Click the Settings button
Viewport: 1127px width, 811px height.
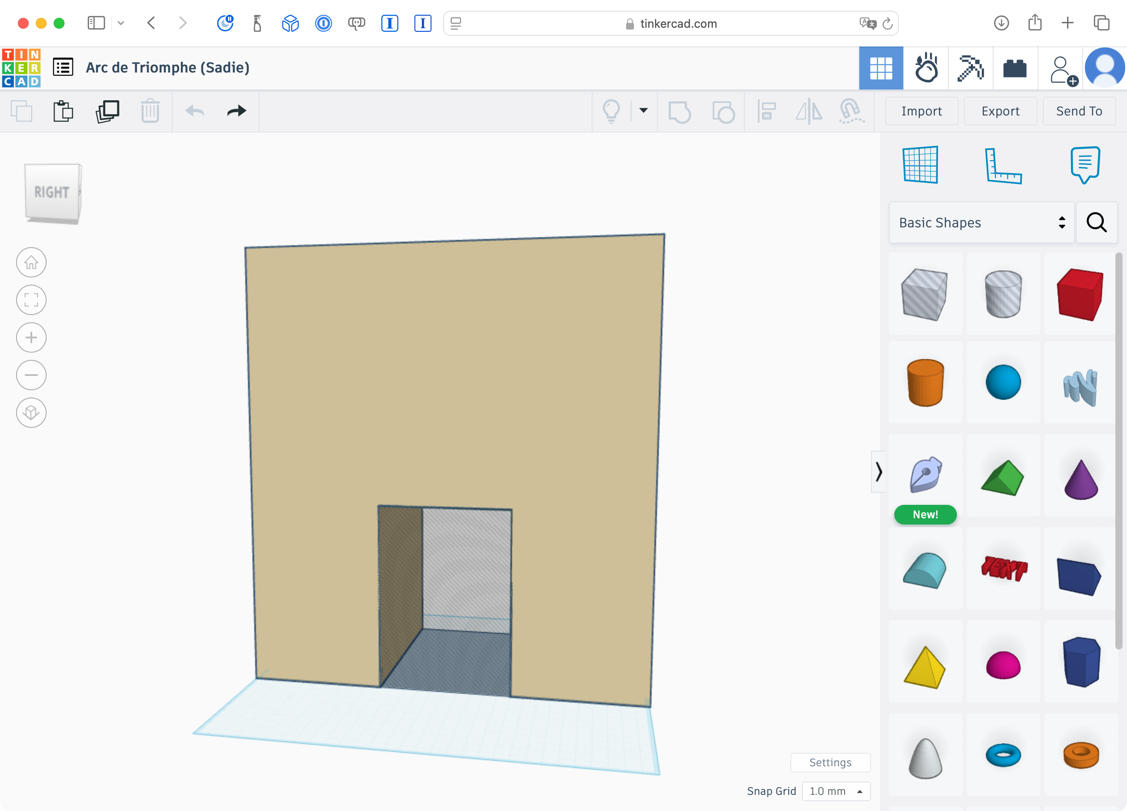(830, 762)
